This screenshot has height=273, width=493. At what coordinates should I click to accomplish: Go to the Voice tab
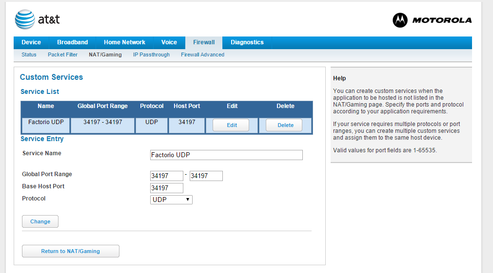169,42
